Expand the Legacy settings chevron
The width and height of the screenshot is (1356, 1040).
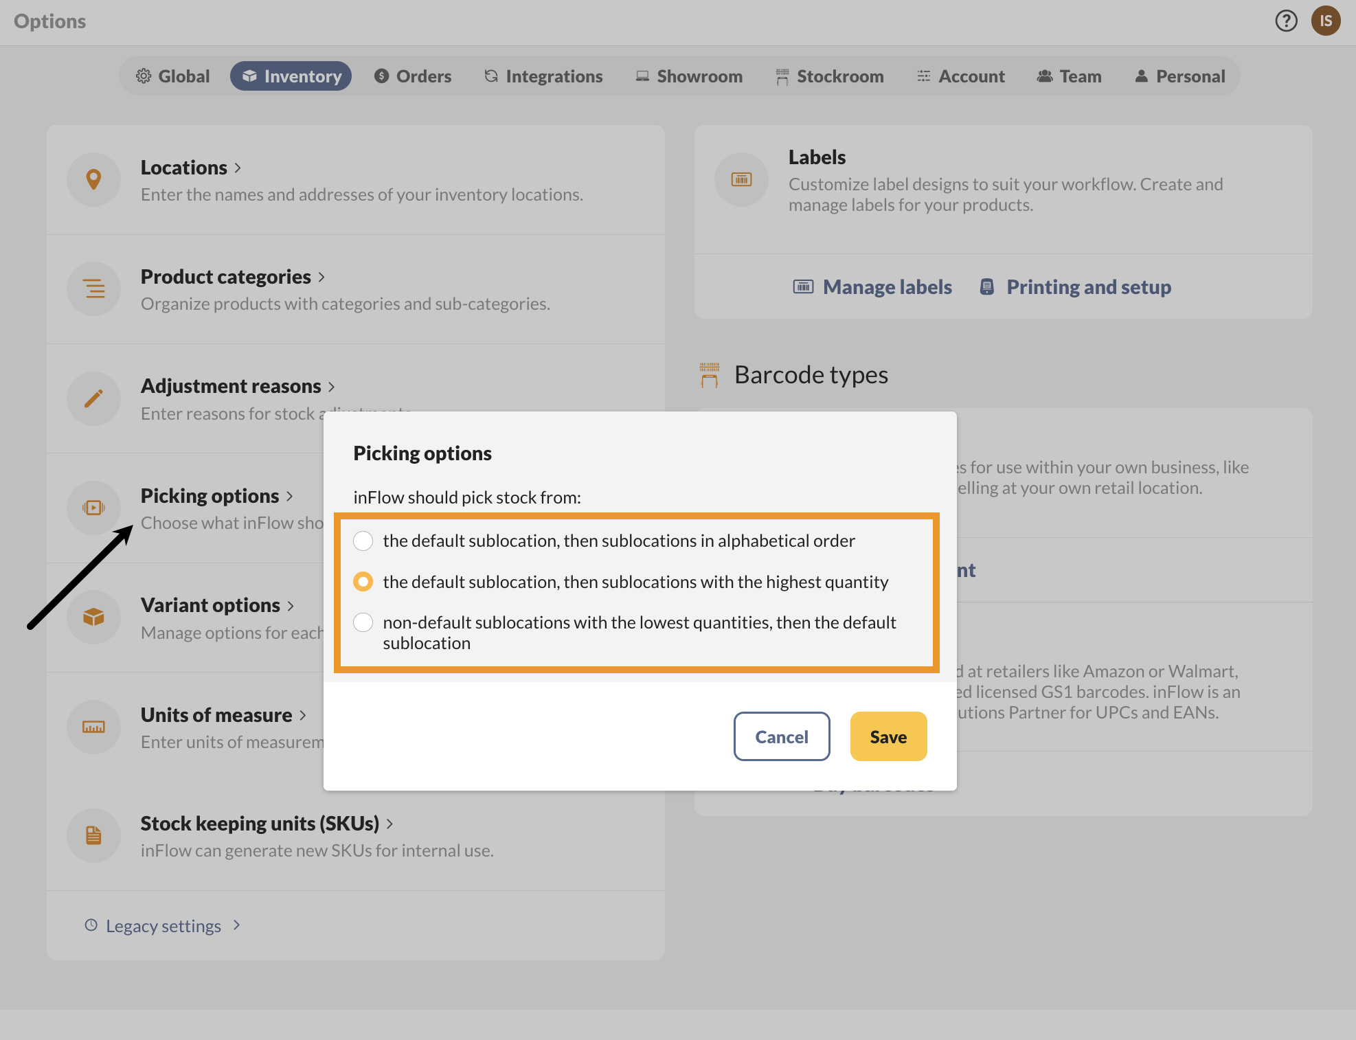point(236,925)
